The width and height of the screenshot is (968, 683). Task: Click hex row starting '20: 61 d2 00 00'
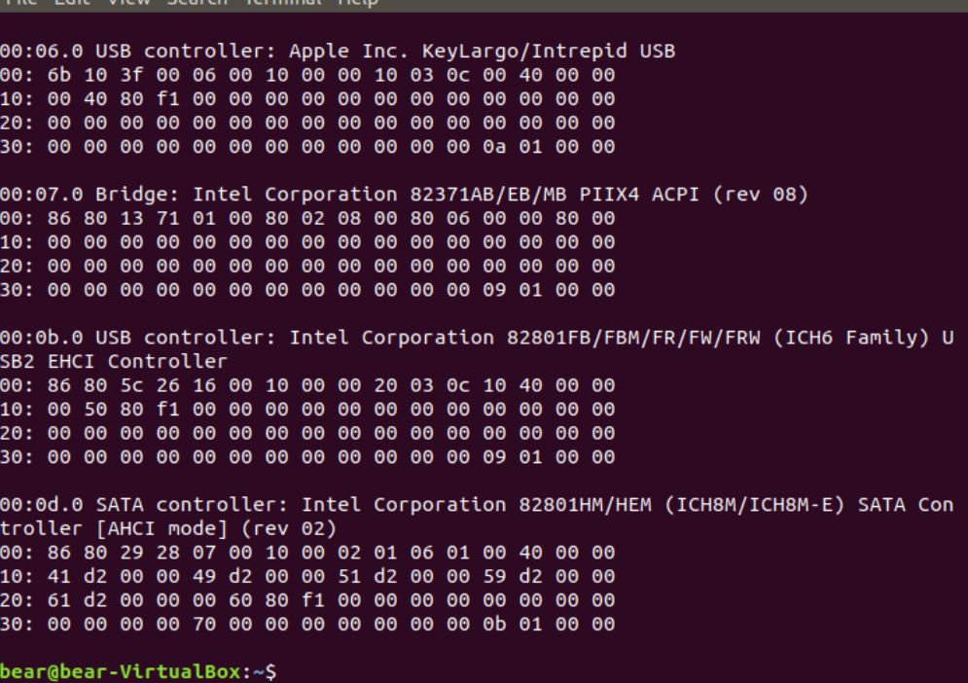[307, 600]
